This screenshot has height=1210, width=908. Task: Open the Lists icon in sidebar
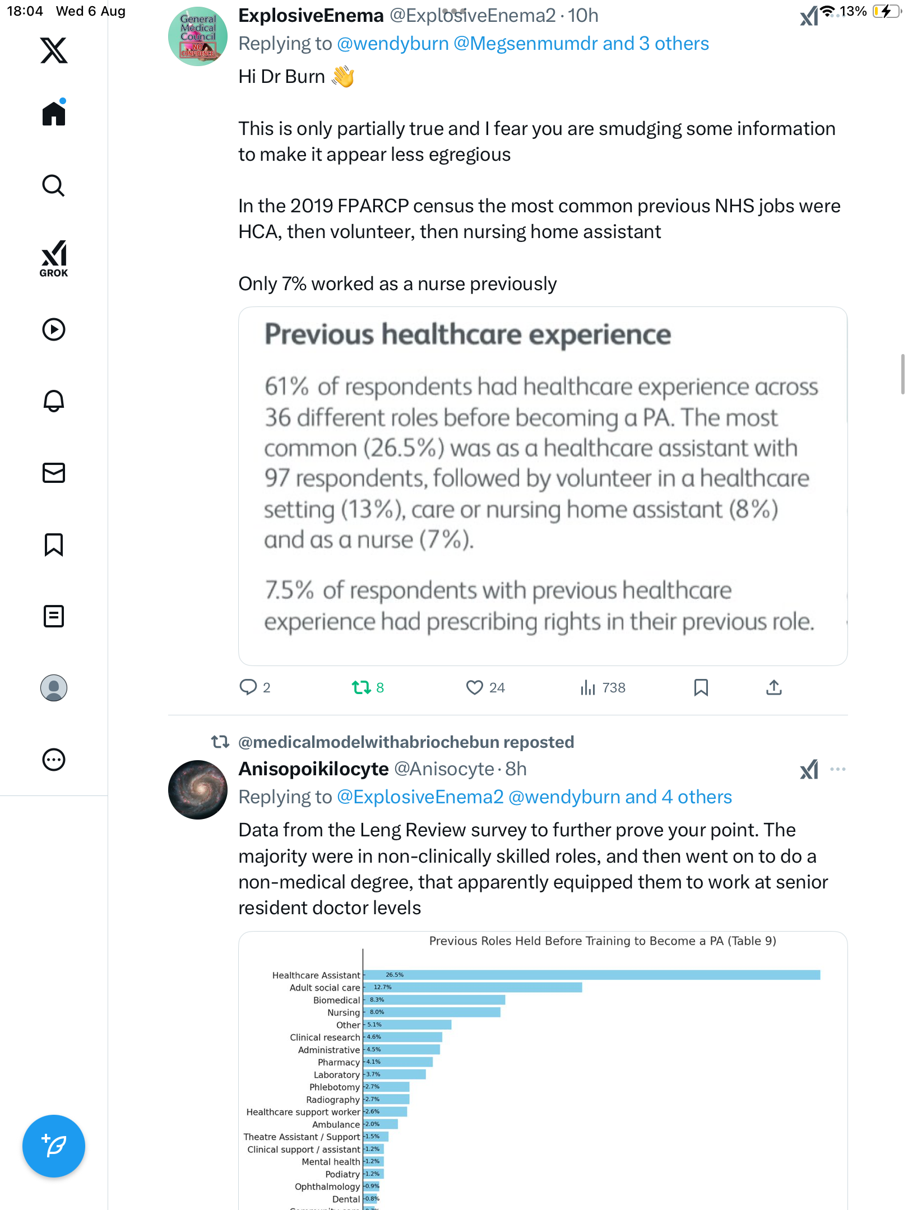[x=54, y=616]
